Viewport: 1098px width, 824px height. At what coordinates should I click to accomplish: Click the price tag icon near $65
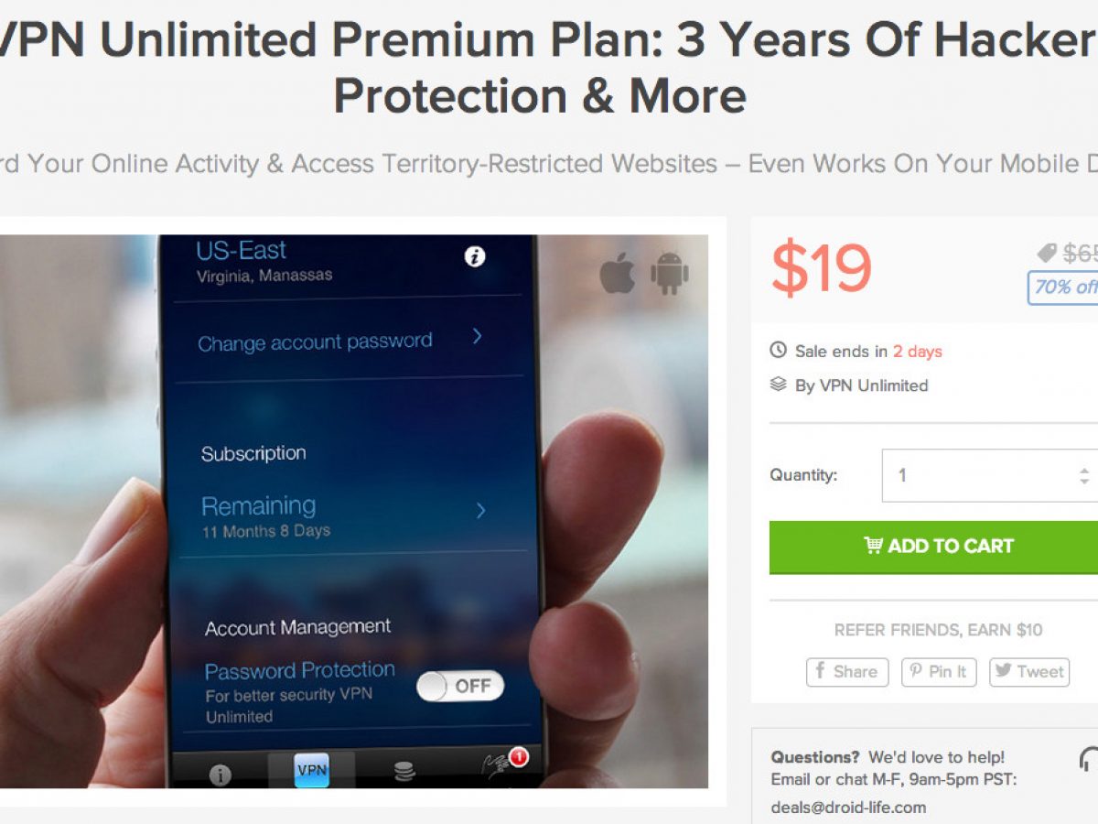(1047, 253)
